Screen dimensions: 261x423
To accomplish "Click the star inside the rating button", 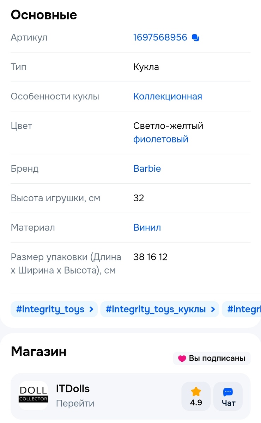I will (196, 391).
